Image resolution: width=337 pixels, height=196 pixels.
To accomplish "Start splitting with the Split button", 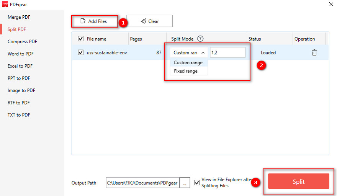I will 299,181.
